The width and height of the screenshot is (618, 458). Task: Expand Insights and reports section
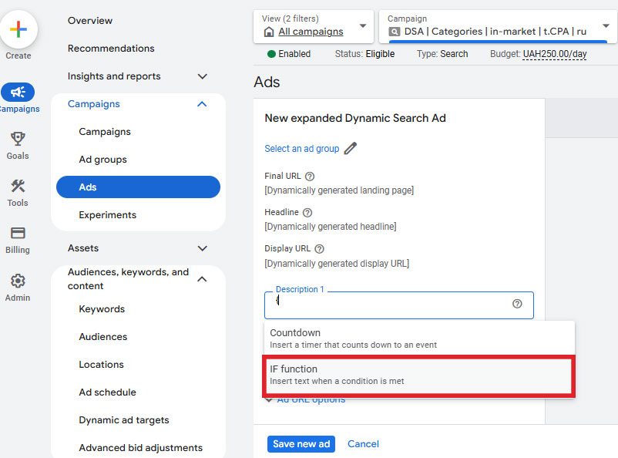pyautogui.click(x=202, y=76)
